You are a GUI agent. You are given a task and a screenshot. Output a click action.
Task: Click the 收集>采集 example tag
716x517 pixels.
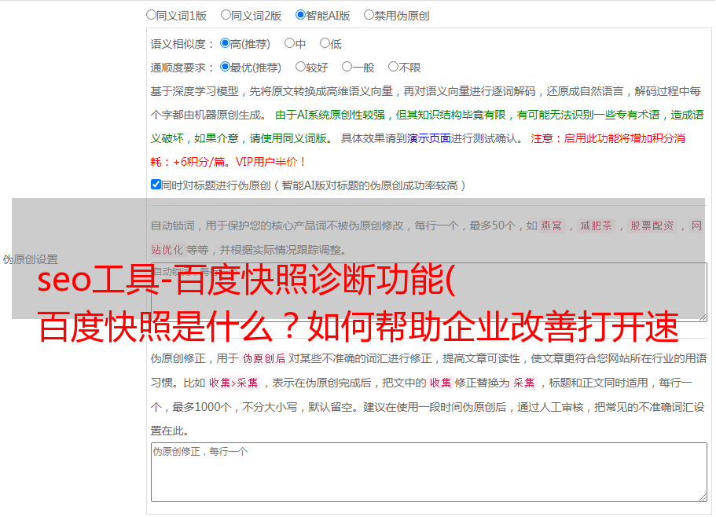pyautogui.click(x=233, y=383)
